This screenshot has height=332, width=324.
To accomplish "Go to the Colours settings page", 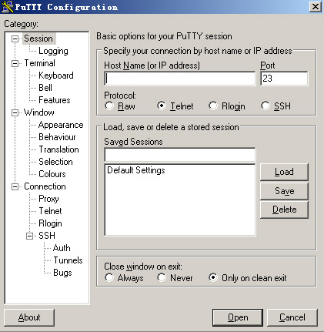I will click(52, 174).
